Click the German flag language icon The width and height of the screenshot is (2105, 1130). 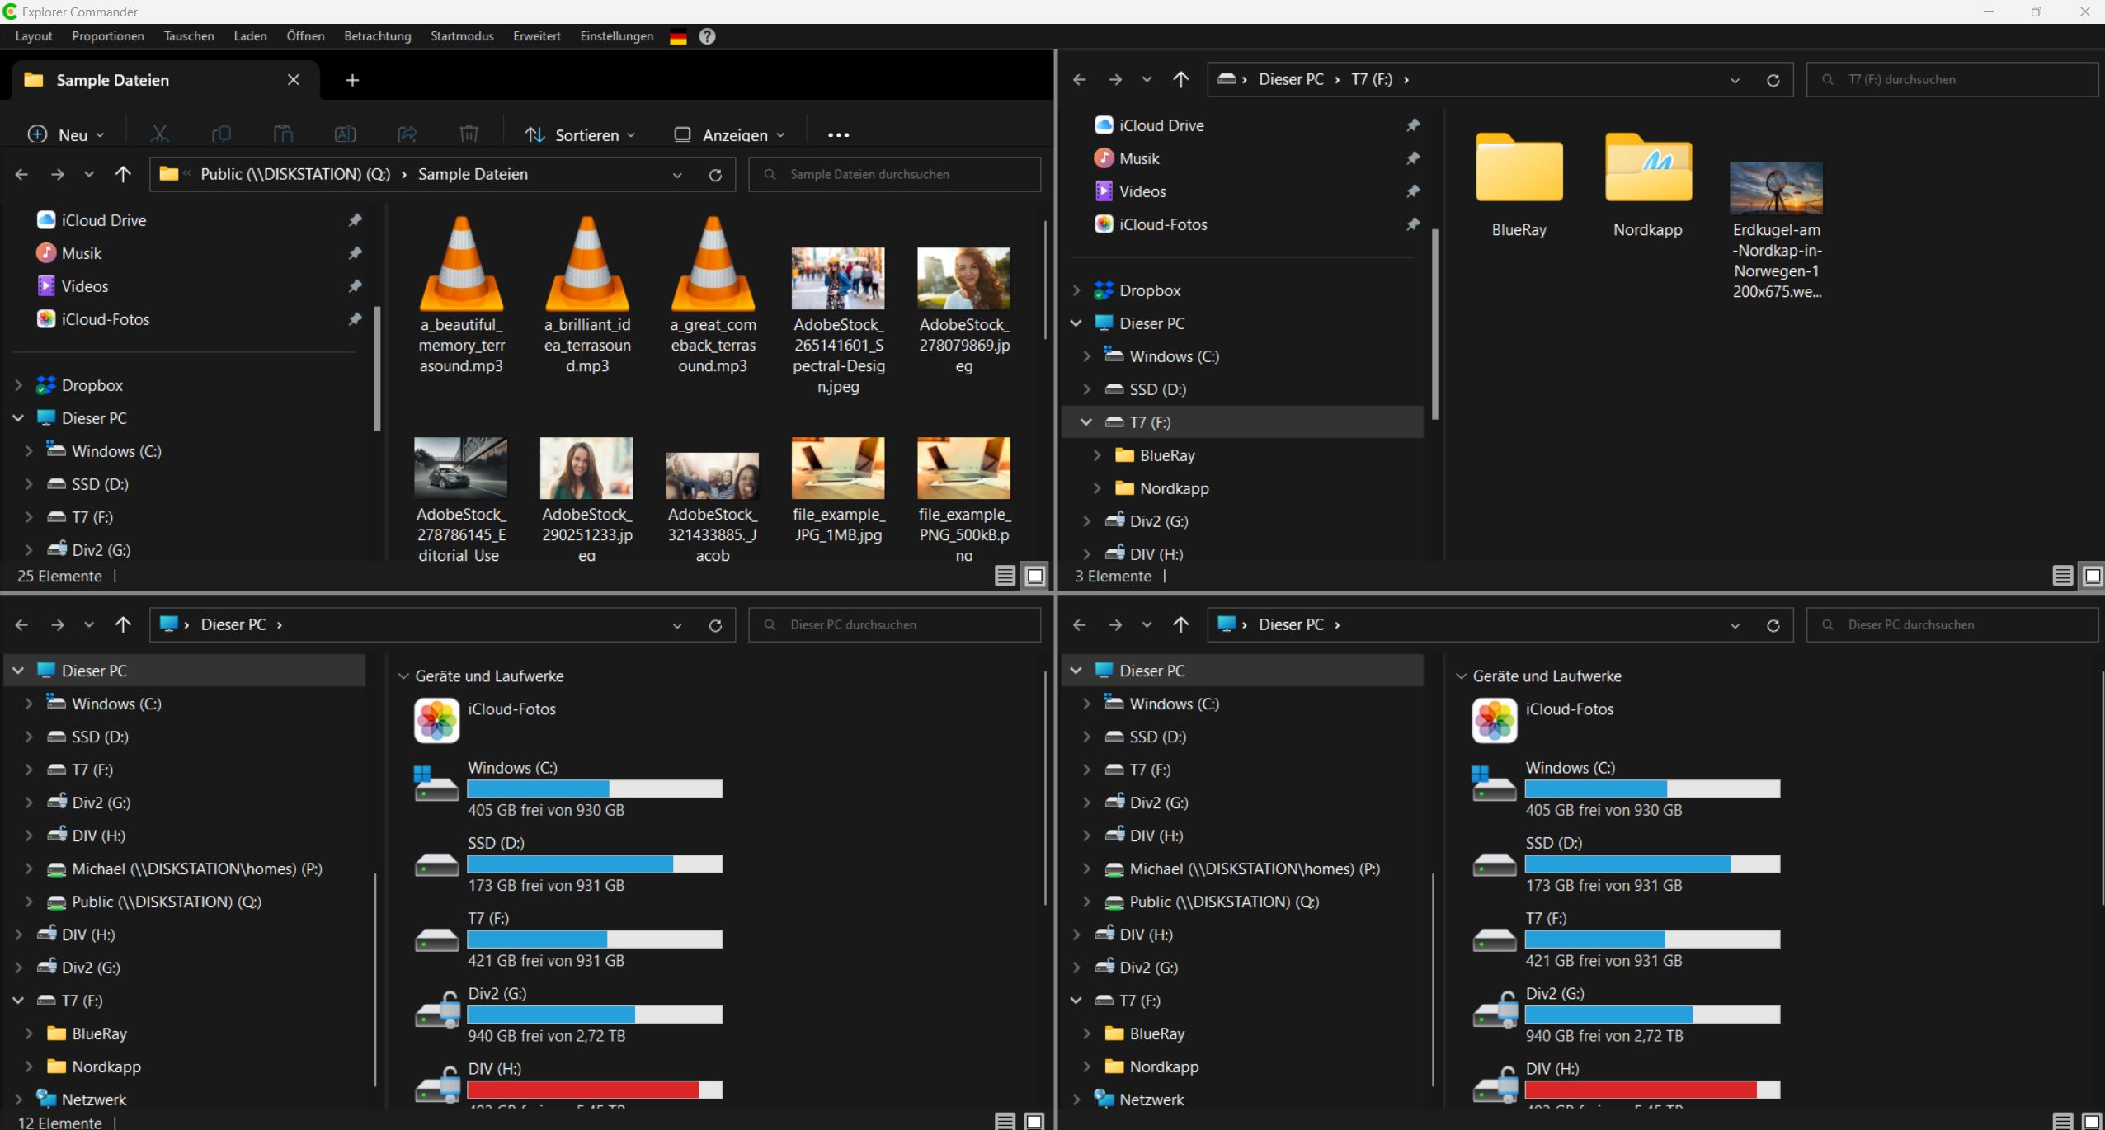point(678,37)
